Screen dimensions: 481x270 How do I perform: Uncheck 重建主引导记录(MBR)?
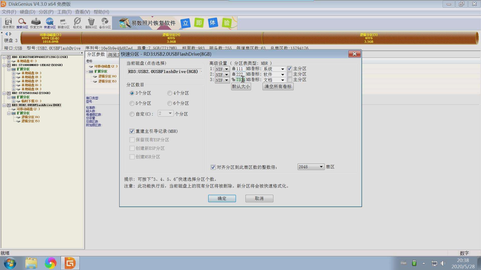pos(132,131)
